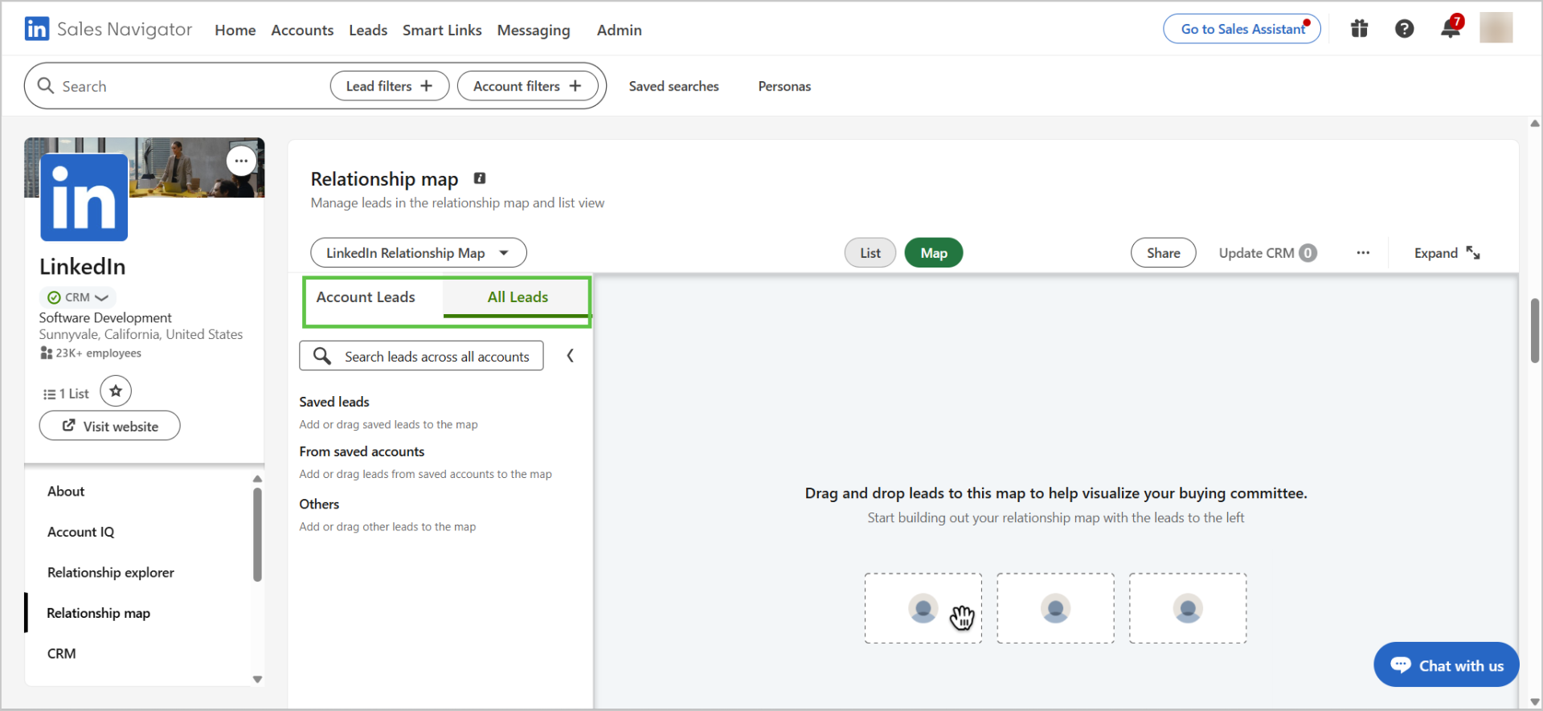1543x711 pixels.
Task: Click the page vertical scrollbar thumb
Action: (x=1535, y=330)
